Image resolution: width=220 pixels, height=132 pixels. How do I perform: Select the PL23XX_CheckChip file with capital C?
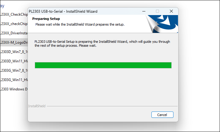14,14
